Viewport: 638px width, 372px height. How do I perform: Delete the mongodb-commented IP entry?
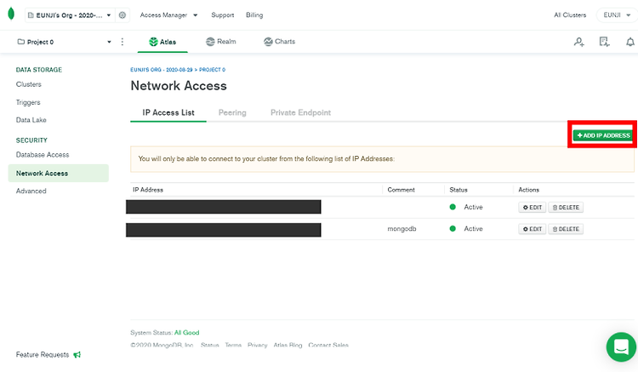[566, 229]
